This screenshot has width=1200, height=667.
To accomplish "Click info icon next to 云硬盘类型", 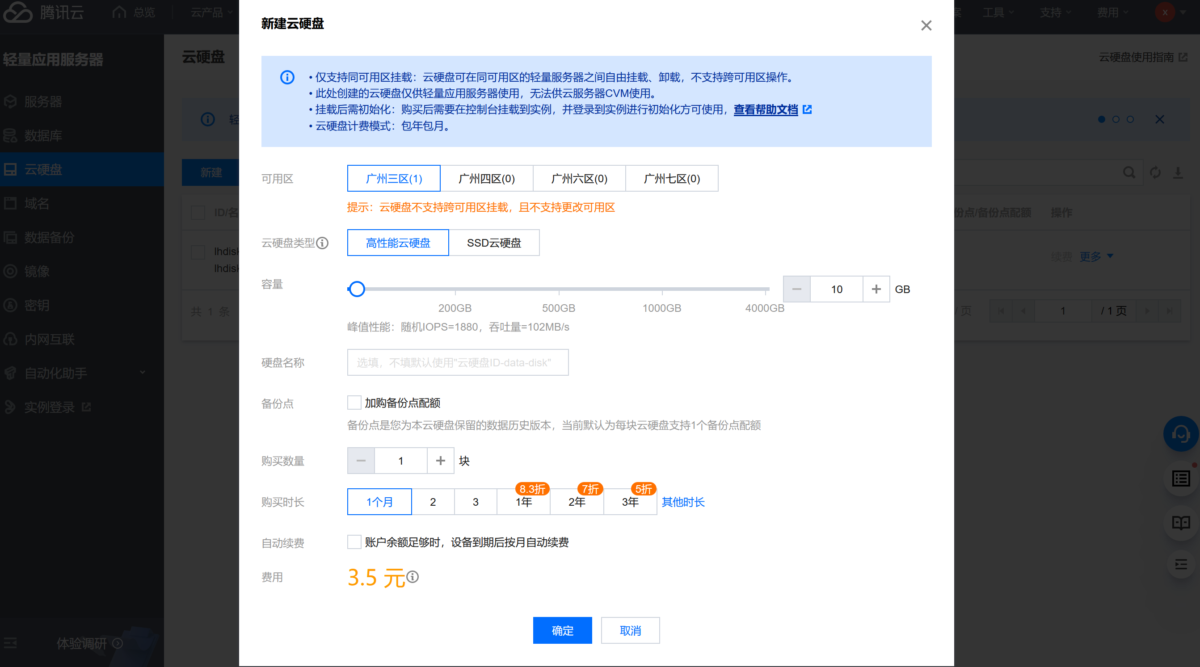I will click(322, 243).
